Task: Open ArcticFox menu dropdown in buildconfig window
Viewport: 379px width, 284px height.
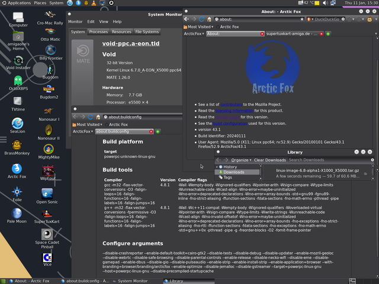Action: [83, 131]
